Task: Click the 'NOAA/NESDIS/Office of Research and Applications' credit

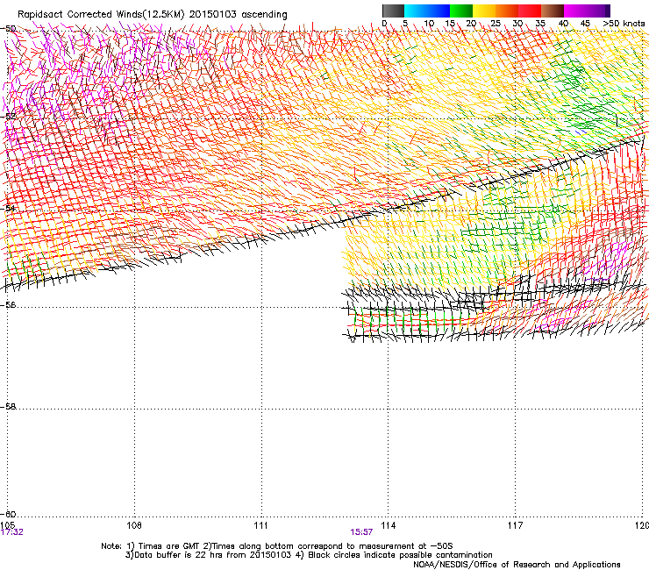Action: click(x=517, y=565)
